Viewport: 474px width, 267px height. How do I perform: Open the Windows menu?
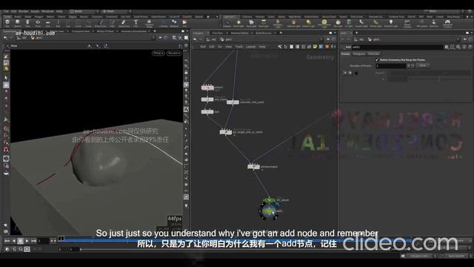47,11
